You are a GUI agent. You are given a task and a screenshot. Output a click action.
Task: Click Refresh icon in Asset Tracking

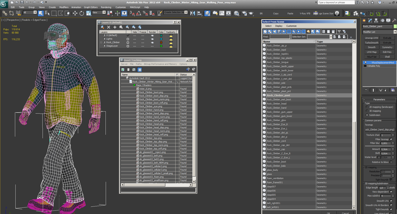pyautogui.click(x=123, y=70)
